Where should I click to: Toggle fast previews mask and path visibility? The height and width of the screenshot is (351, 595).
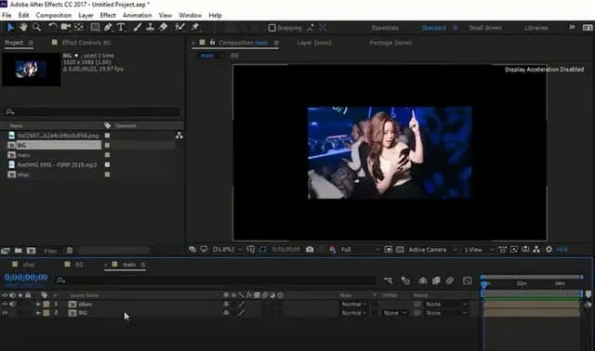[262, 250]
